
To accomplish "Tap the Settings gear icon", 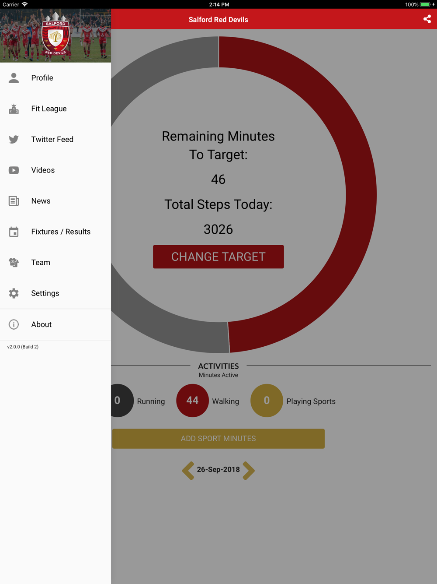I will click(x=14, y=293).
